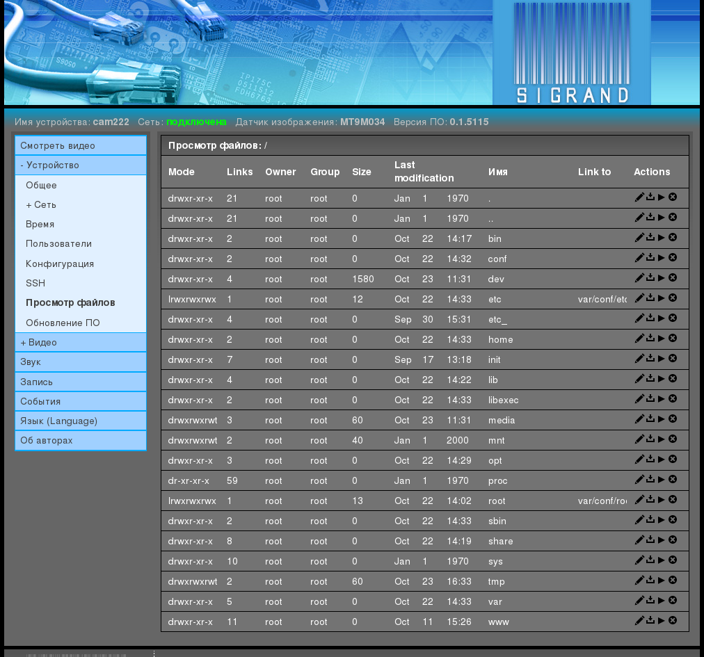
Task: Open Смотреть видео menu item
Action: click(x=81, y=145)
